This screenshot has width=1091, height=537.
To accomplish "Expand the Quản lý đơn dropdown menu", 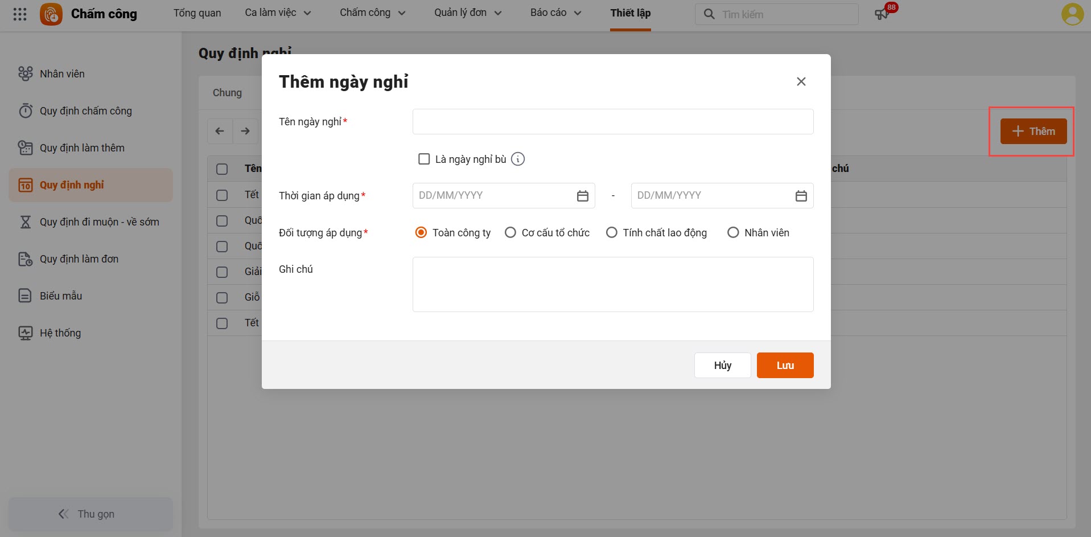I will coord(467,13).
